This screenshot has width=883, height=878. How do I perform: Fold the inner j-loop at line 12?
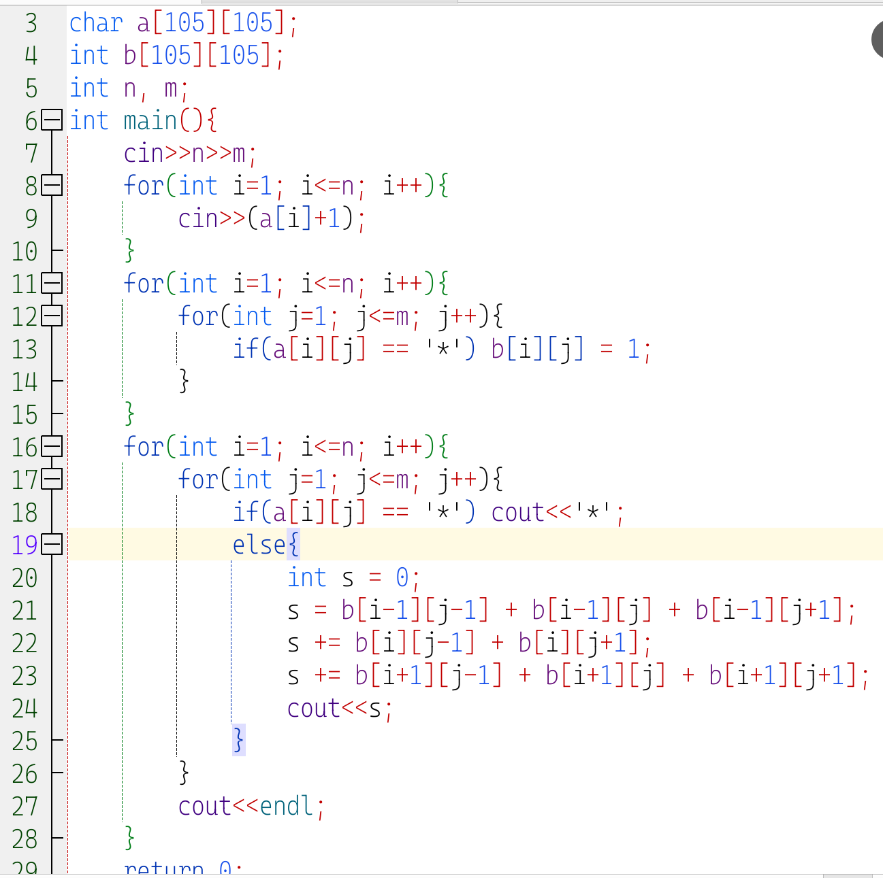tap(52, 316)
